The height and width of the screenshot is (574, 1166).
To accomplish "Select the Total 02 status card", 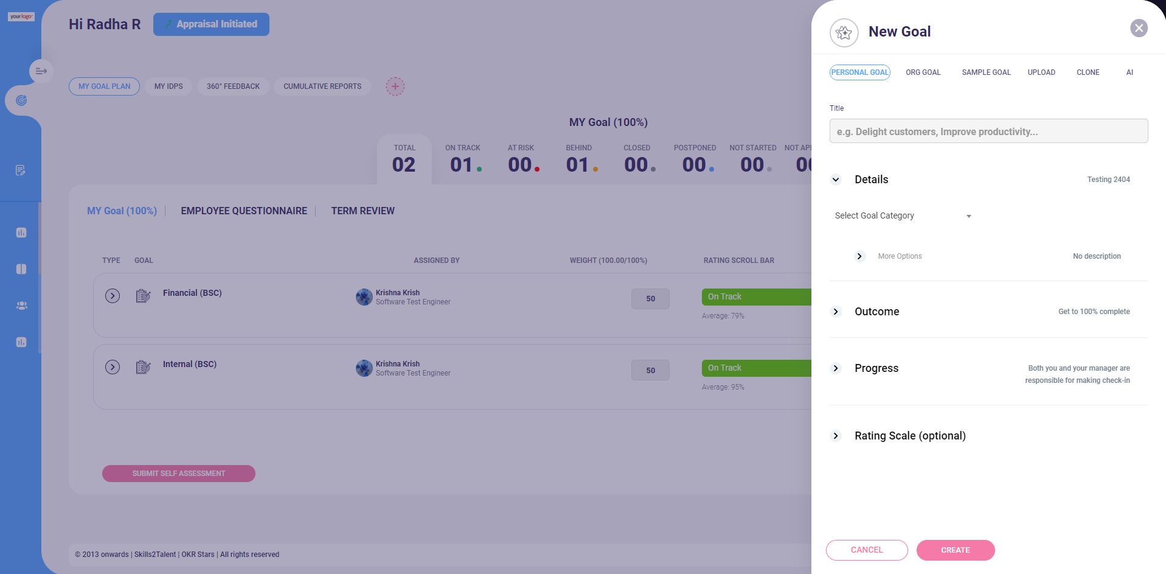I will tap(404, 159).
